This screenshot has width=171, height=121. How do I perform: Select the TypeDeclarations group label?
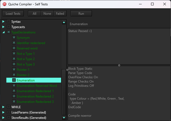point(23,32)
